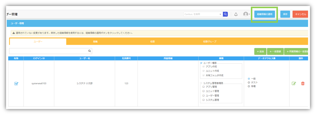Screen dimensions: 316x115
Task: Click magnifier icon in user filter box
Action: pyautogui.click(x=90, y=51)
